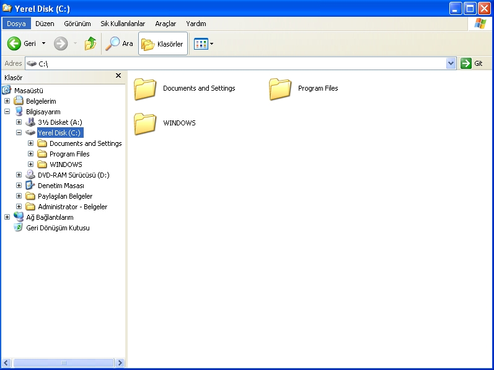Select the Paylaşılan Belgeler folder icon
Viewport: 494px width, 370px height.
pos(30,196)
